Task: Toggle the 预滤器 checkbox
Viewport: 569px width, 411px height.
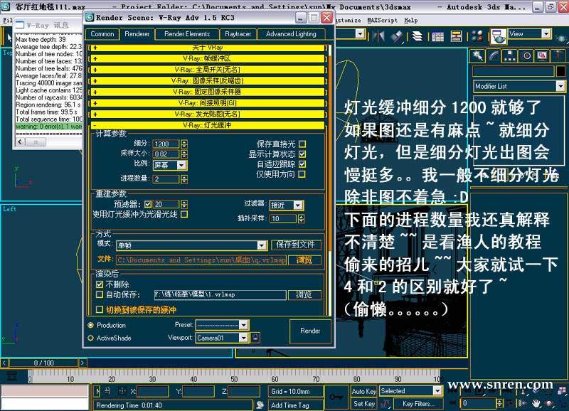Action: tap(148, 204)
